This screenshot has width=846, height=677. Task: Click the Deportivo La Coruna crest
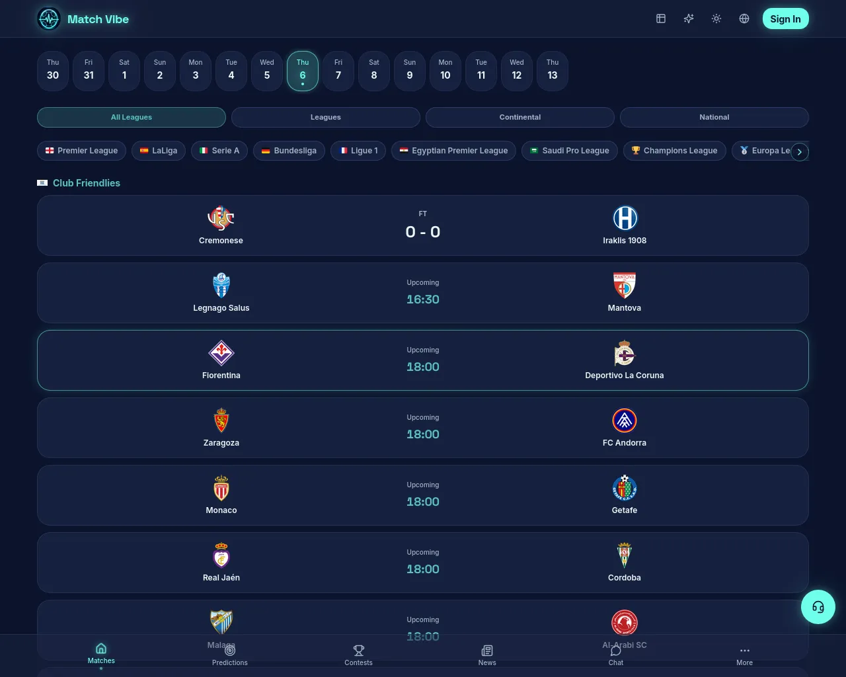625,353
